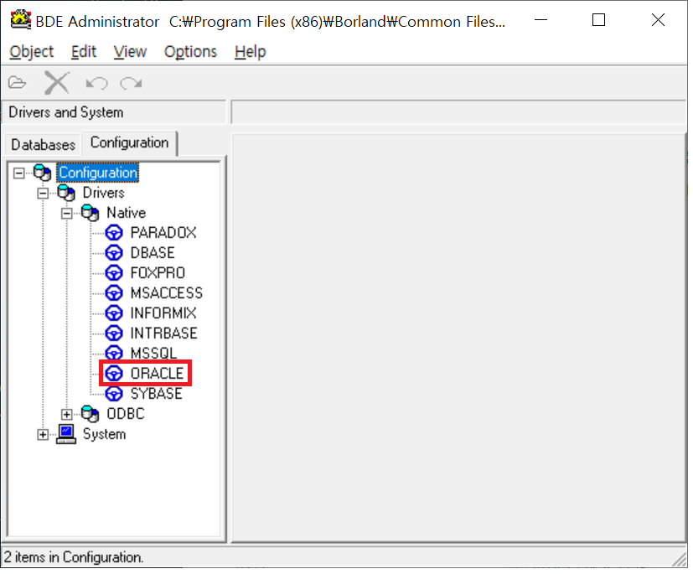
Task: Switch to the Databases tab
Action: coord(44,144)
